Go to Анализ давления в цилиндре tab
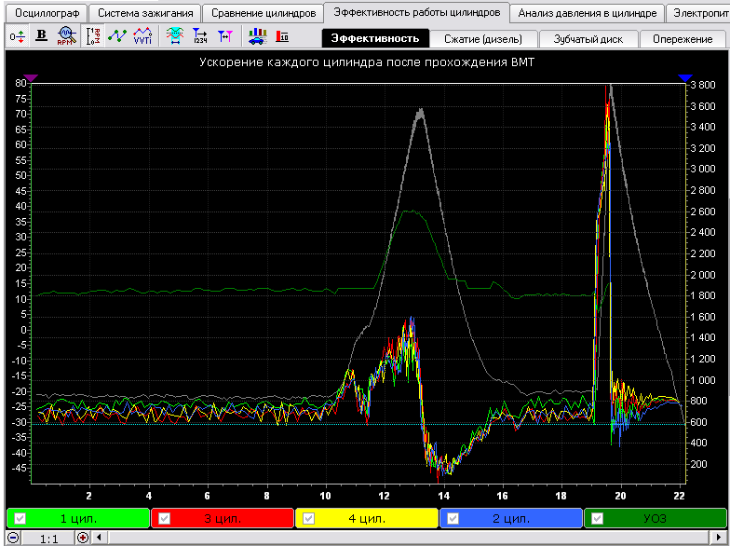 point(587,13)
